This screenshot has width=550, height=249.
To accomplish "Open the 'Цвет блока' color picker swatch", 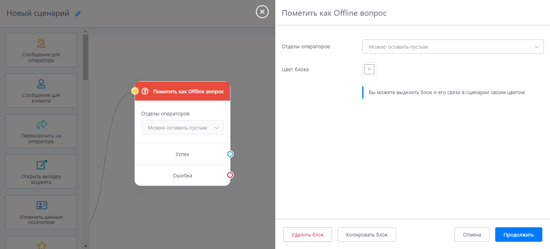I will click(369, 69).
